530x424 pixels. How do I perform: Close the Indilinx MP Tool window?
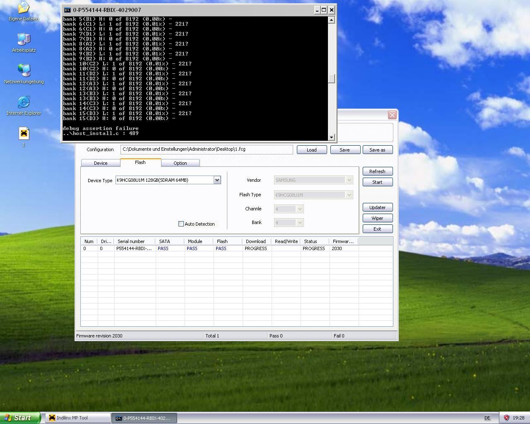[x=392, y=115]
